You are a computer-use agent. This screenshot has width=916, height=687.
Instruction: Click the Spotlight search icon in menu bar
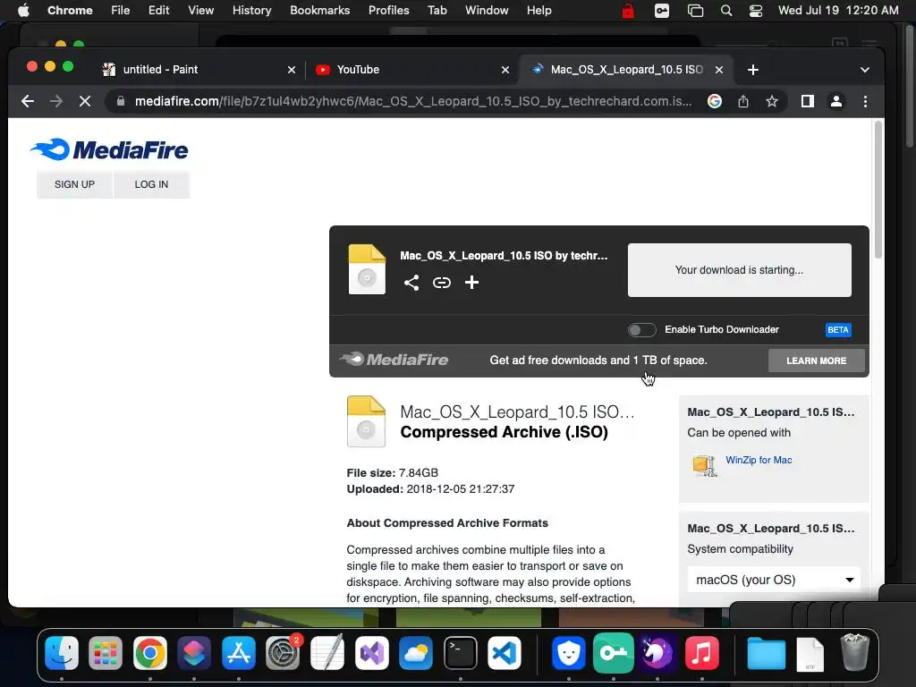pos(726,11)
